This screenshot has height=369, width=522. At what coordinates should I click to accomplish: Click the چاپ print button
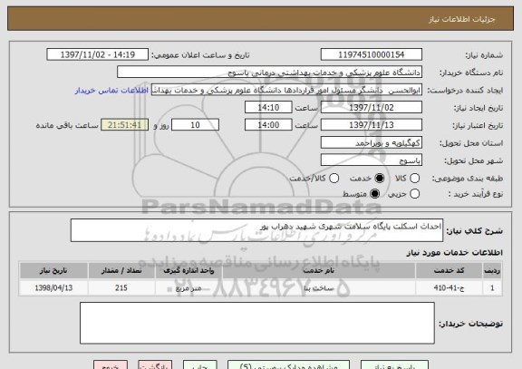click(199, 365)
